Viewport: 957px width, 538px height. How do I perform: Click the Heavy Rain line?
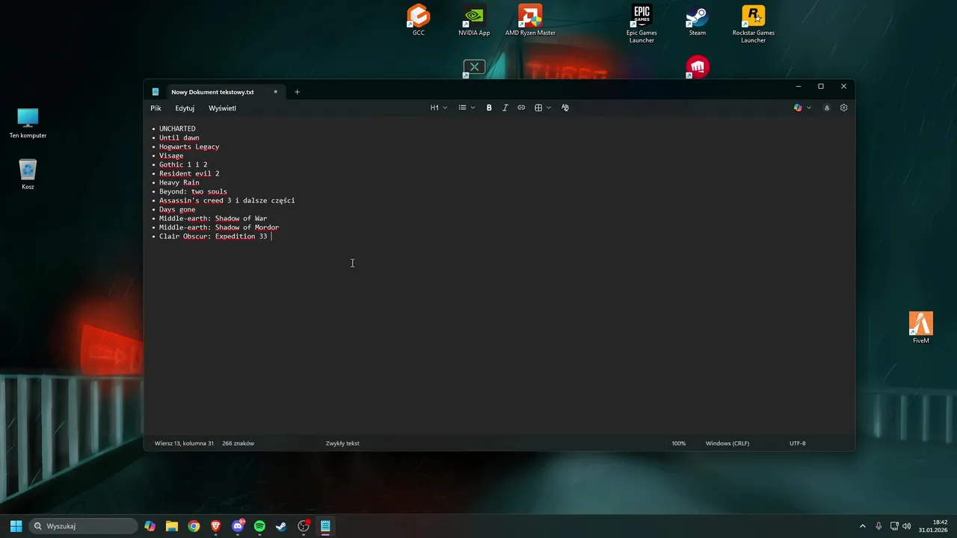(x=179, y=182)
